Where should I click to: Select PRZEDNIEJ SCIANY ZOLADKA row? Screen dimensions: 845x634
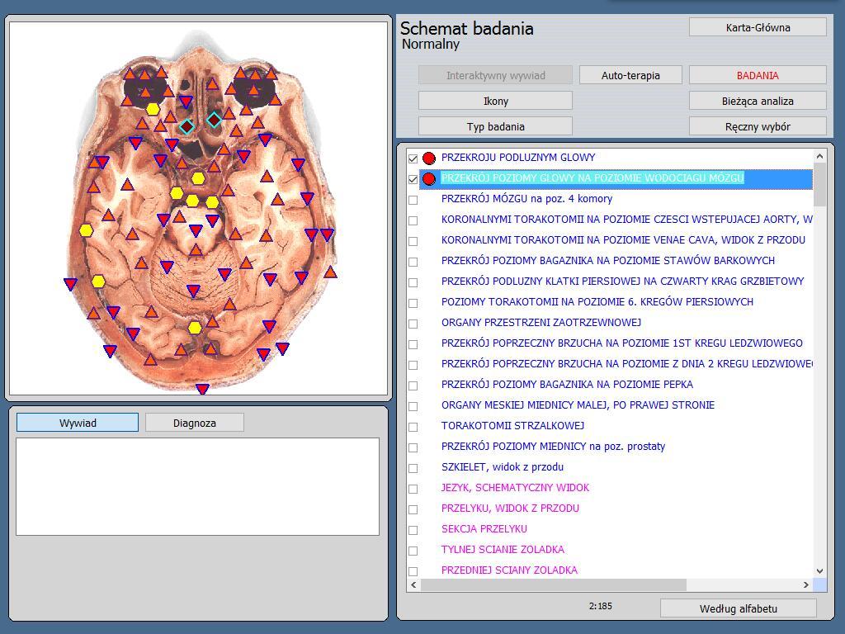tap(509, 570)
